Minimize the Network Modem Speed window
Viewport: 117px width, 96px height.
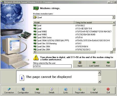[109, 2]
